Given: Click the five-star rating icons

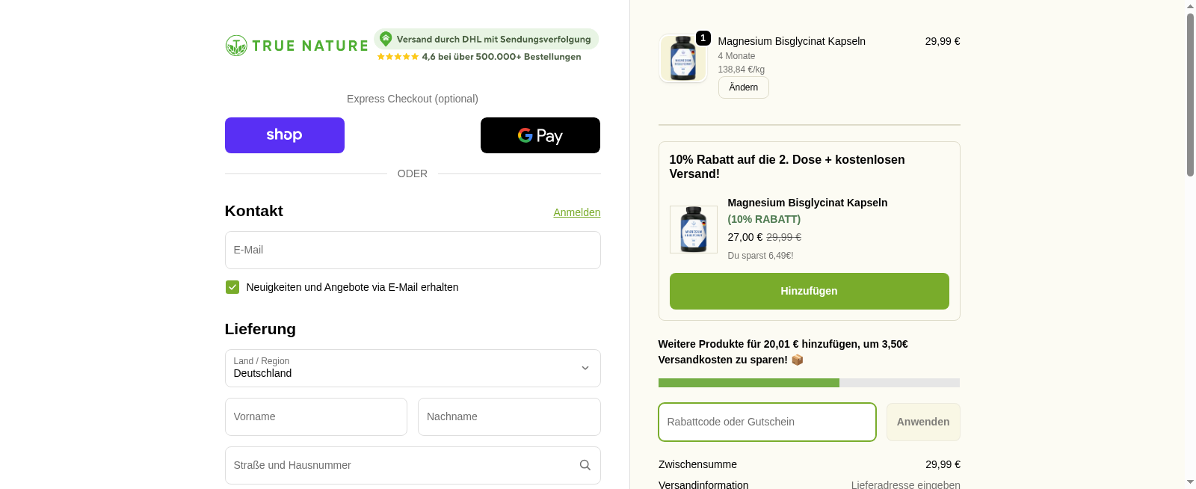Looking at the screenshot, I should coord(398,57).
